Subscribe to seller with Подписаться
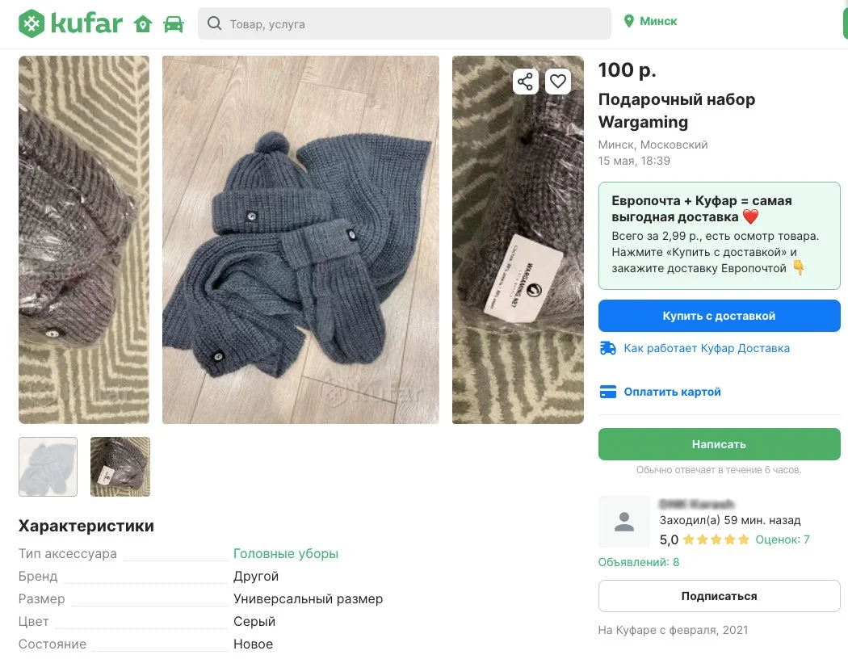 point(719,596)
